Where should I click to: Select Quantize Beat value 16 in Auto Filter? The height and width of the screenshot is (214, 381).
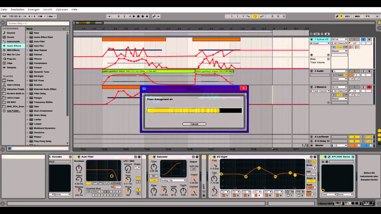tap(118, 195)
